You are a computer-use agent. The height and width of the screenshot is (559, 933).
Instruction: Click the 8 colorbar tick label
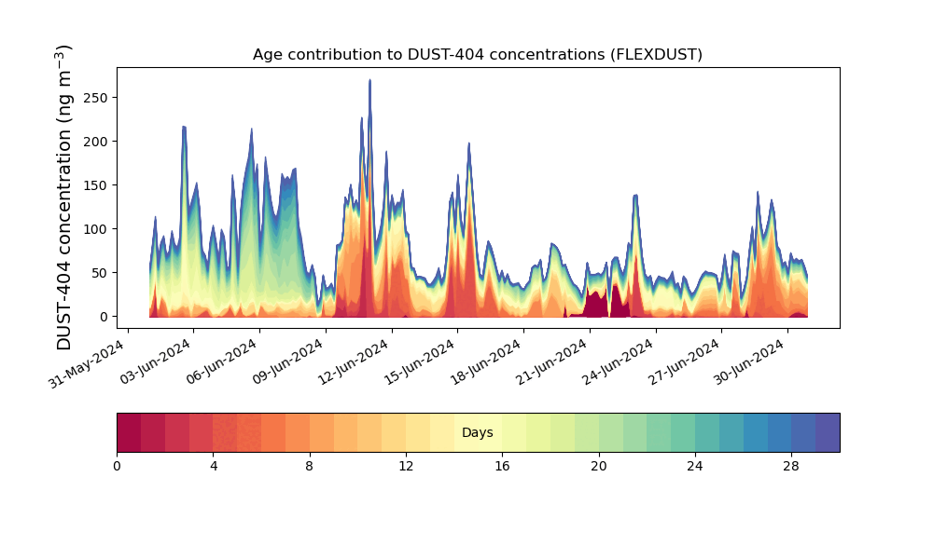click(x=310, y=467)
